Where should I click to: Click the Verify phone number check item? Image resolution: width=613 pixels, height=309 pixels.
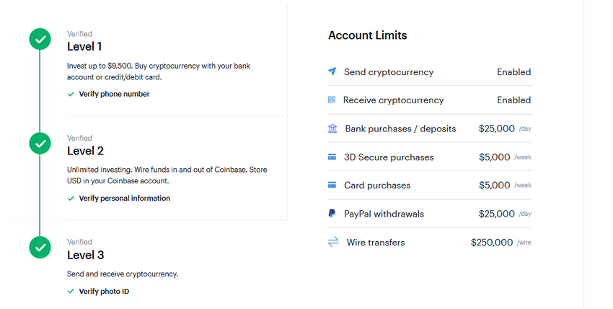point(114,94)
